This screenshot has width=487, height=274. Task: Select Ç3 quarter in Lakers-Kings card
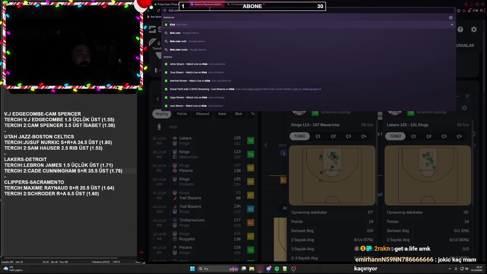(x=444, y=136)
